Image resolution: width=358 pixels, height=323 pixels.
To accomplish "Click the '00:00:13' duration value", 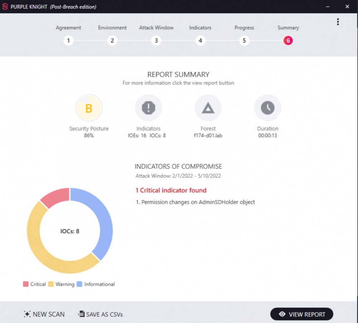I will pyautogui.click(x=267, y=136).
